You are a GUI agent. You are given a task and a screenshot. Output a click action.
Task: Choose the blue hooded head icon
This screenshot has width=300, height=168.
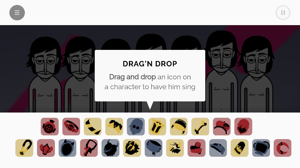[136, 127]
